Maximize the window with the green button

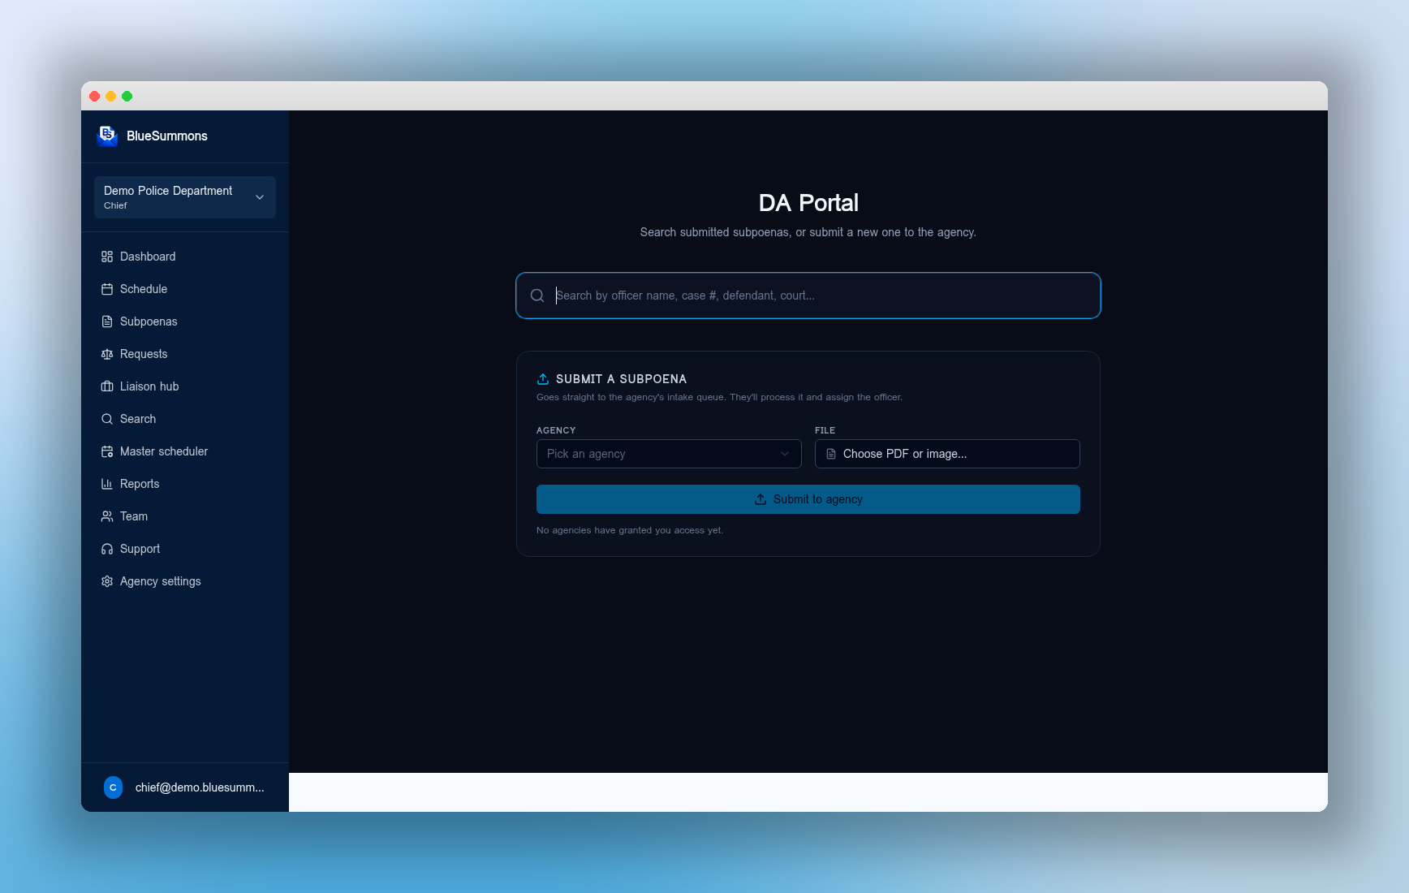pos(127,96)
